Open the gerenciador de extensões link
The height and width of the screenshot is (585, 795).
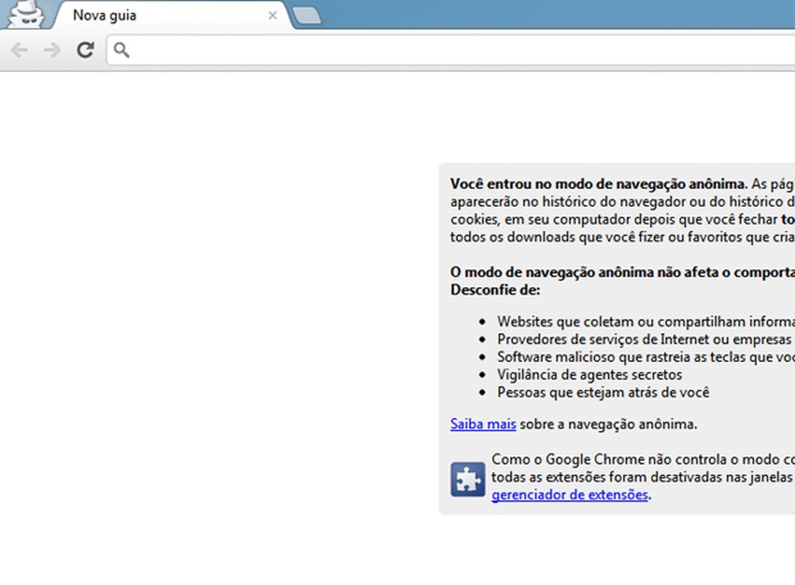click(x=570, y=495)
